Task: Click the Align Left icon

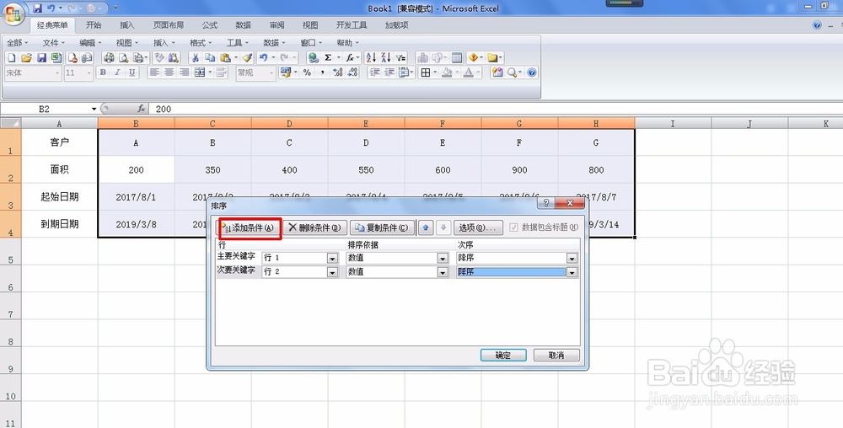Action: [155, 72]
